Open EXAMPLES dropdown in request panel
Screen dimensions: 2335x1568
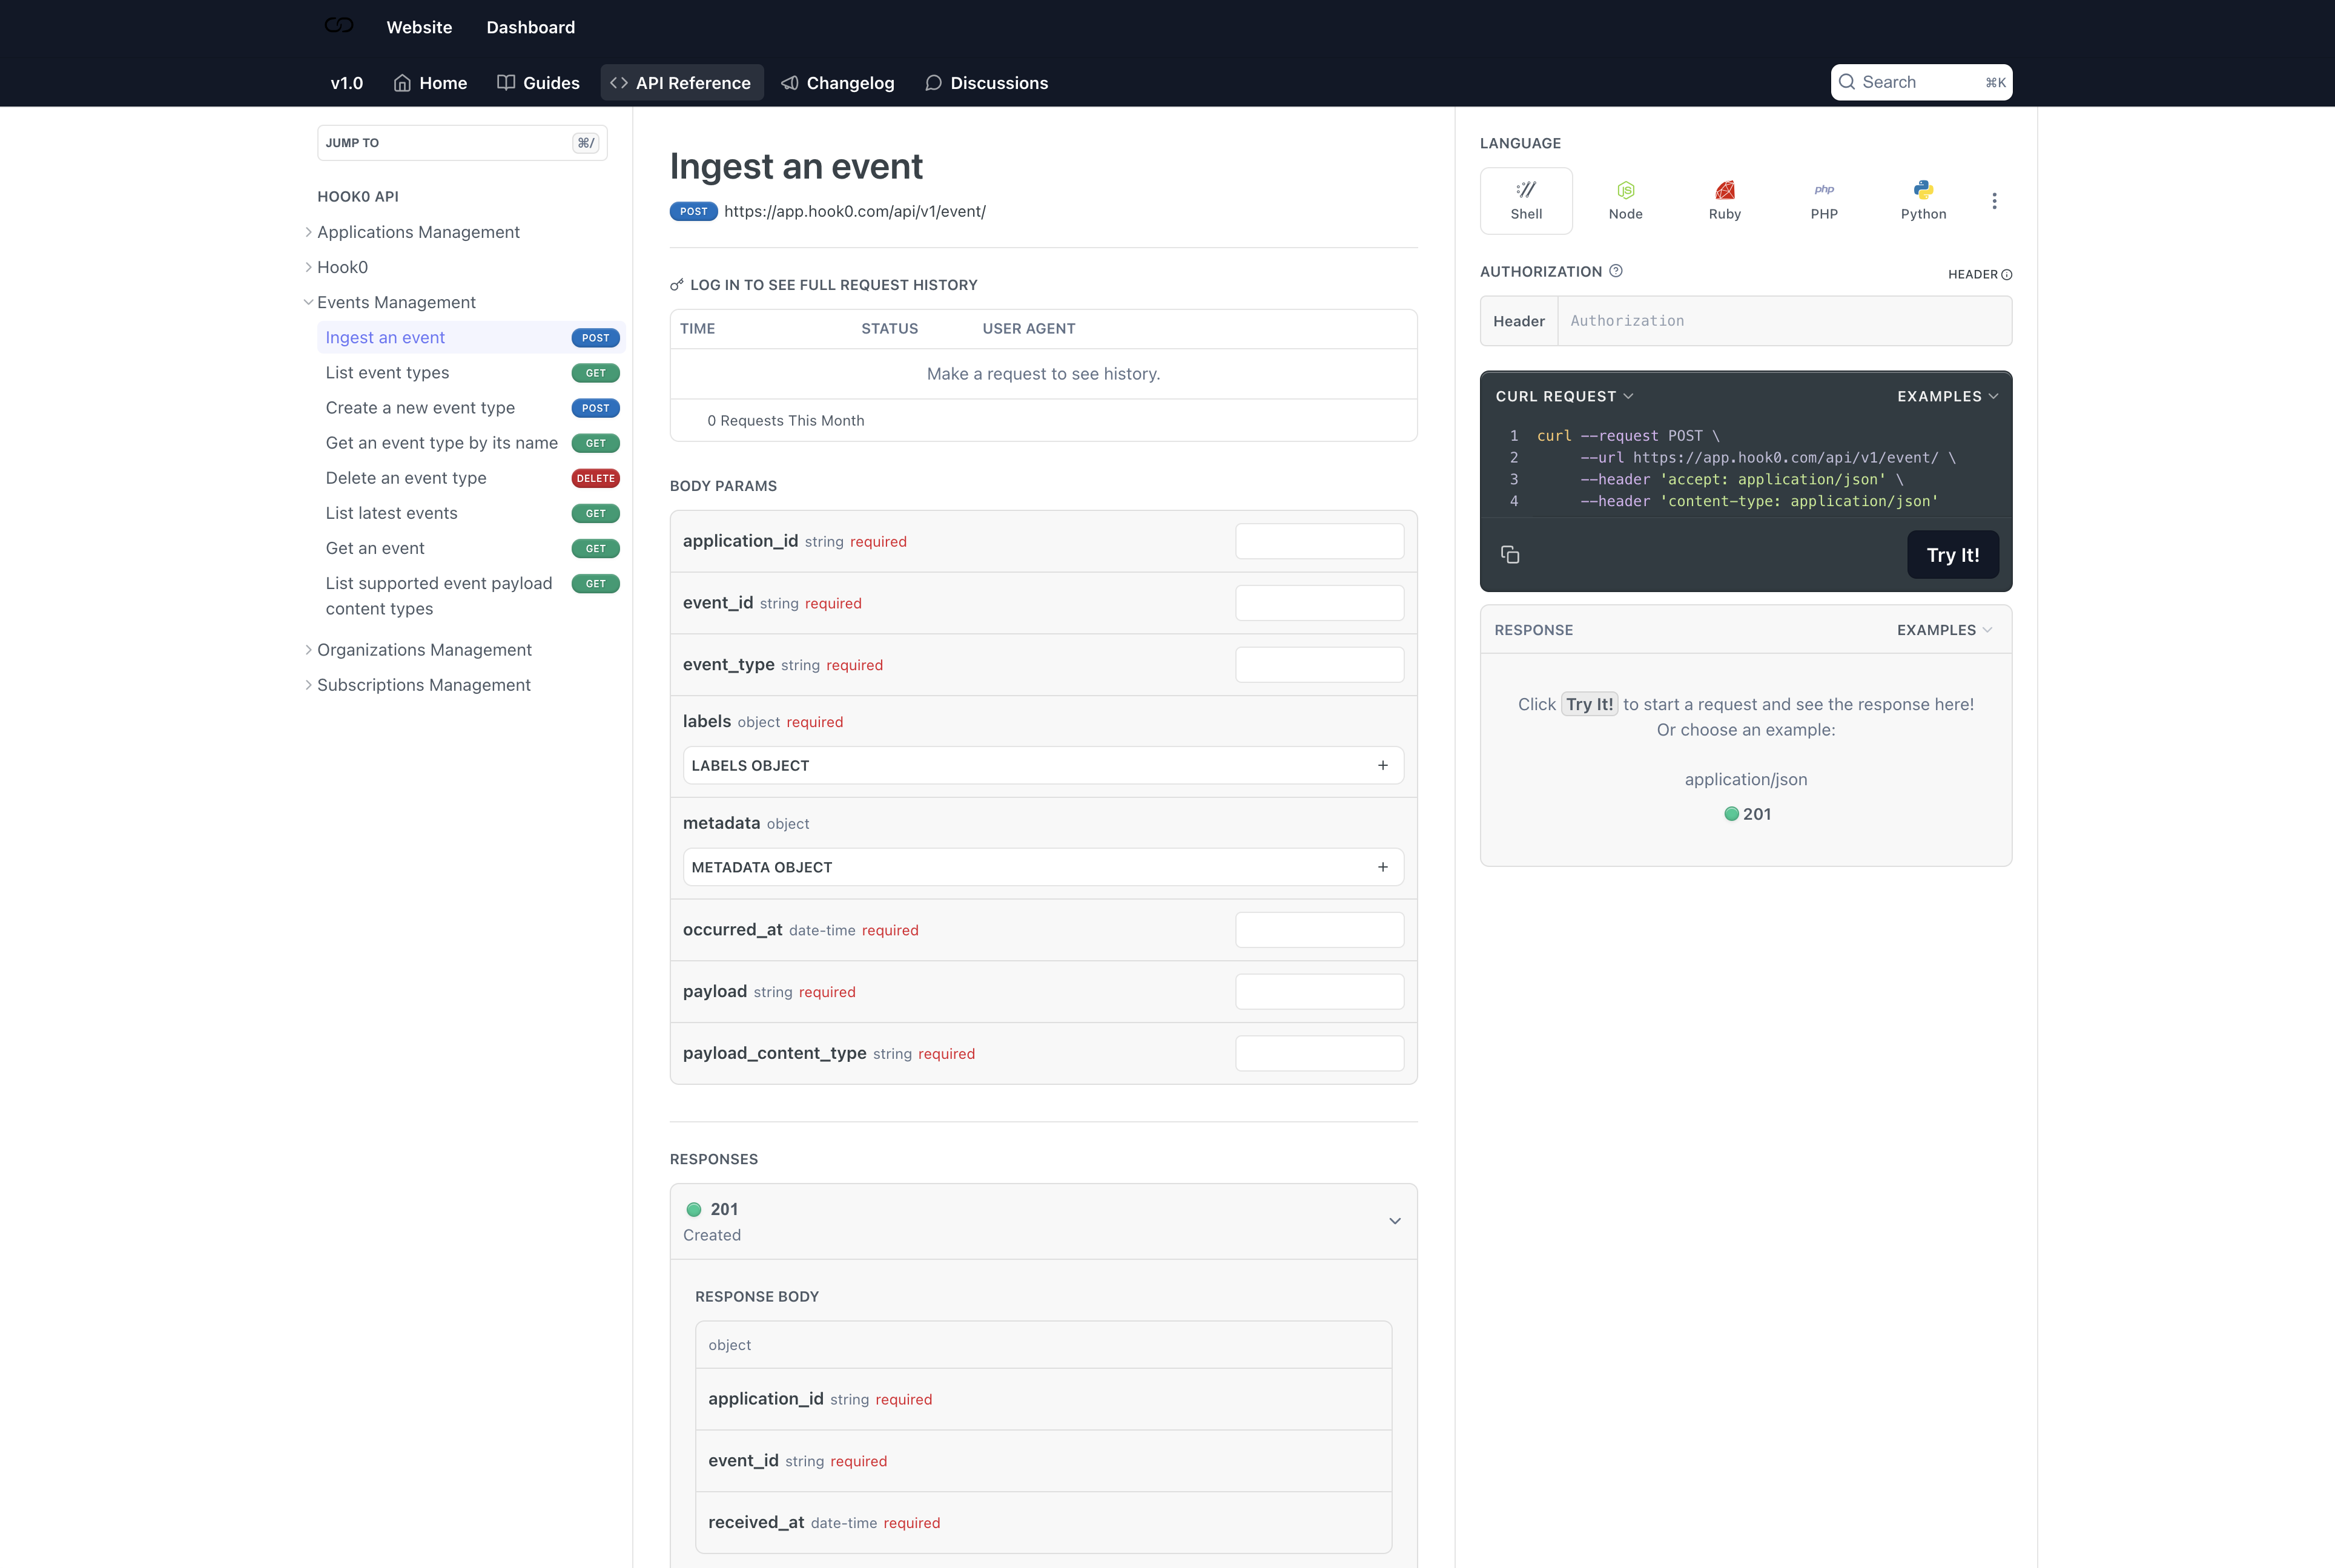[1948, 397]
